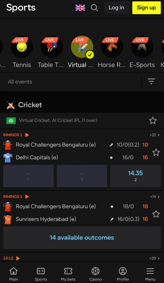The height and width of the screenshot is (283, 164).
Task: Open the search function
Action: pyautogui.click(x=94, y=8)
